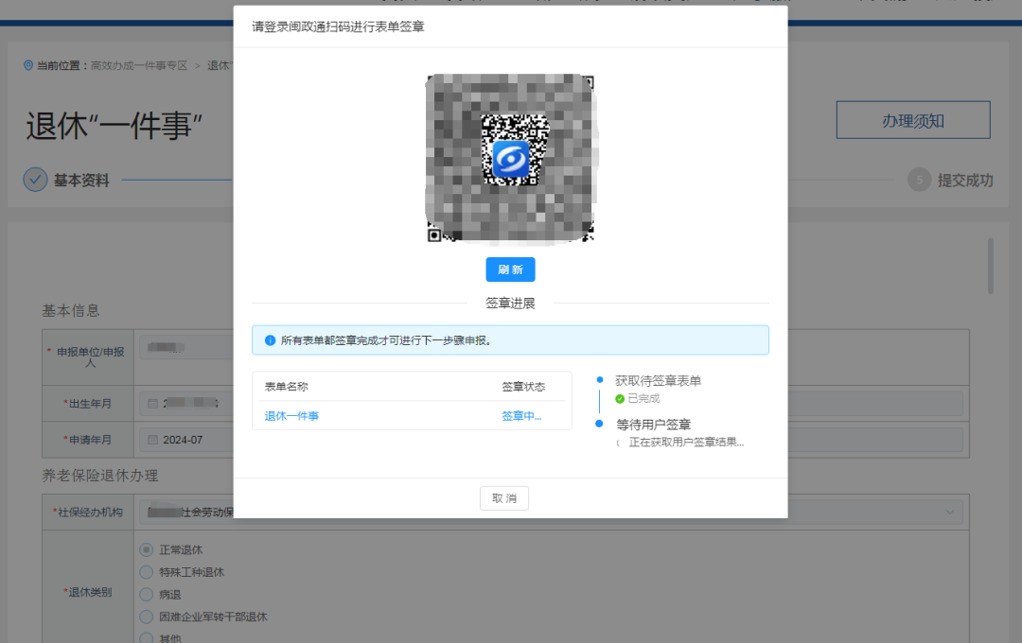
Task: Click the 签章状态 column header
Action: coord(523,387)
